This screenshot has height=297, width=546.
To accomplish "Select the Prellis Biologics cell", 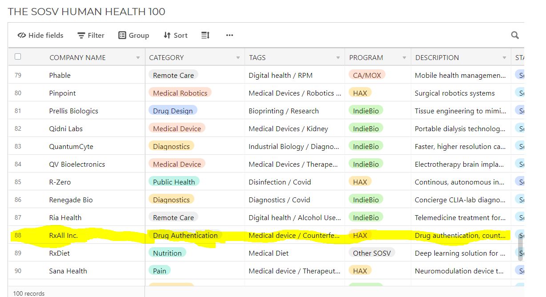I will 95,111.
